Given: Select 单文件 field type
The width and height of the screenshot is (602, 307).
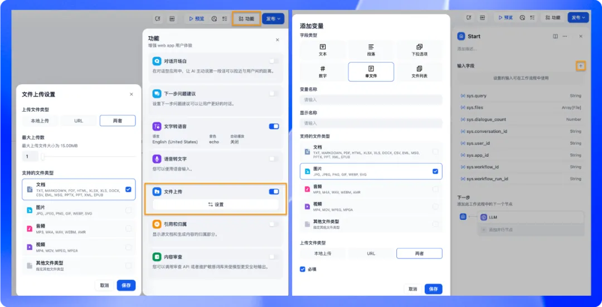Looking at the screenshot, I should click(371, 72).
